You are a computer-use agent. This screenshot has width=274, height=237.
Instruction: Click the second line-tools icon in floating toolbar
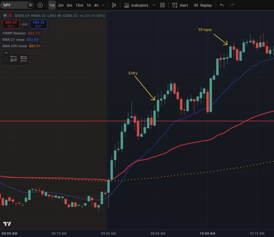(x=24, y=59)
